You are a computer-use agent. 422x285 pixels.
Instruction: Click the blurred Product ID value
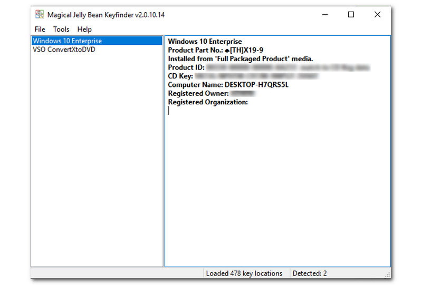point(288,67)
